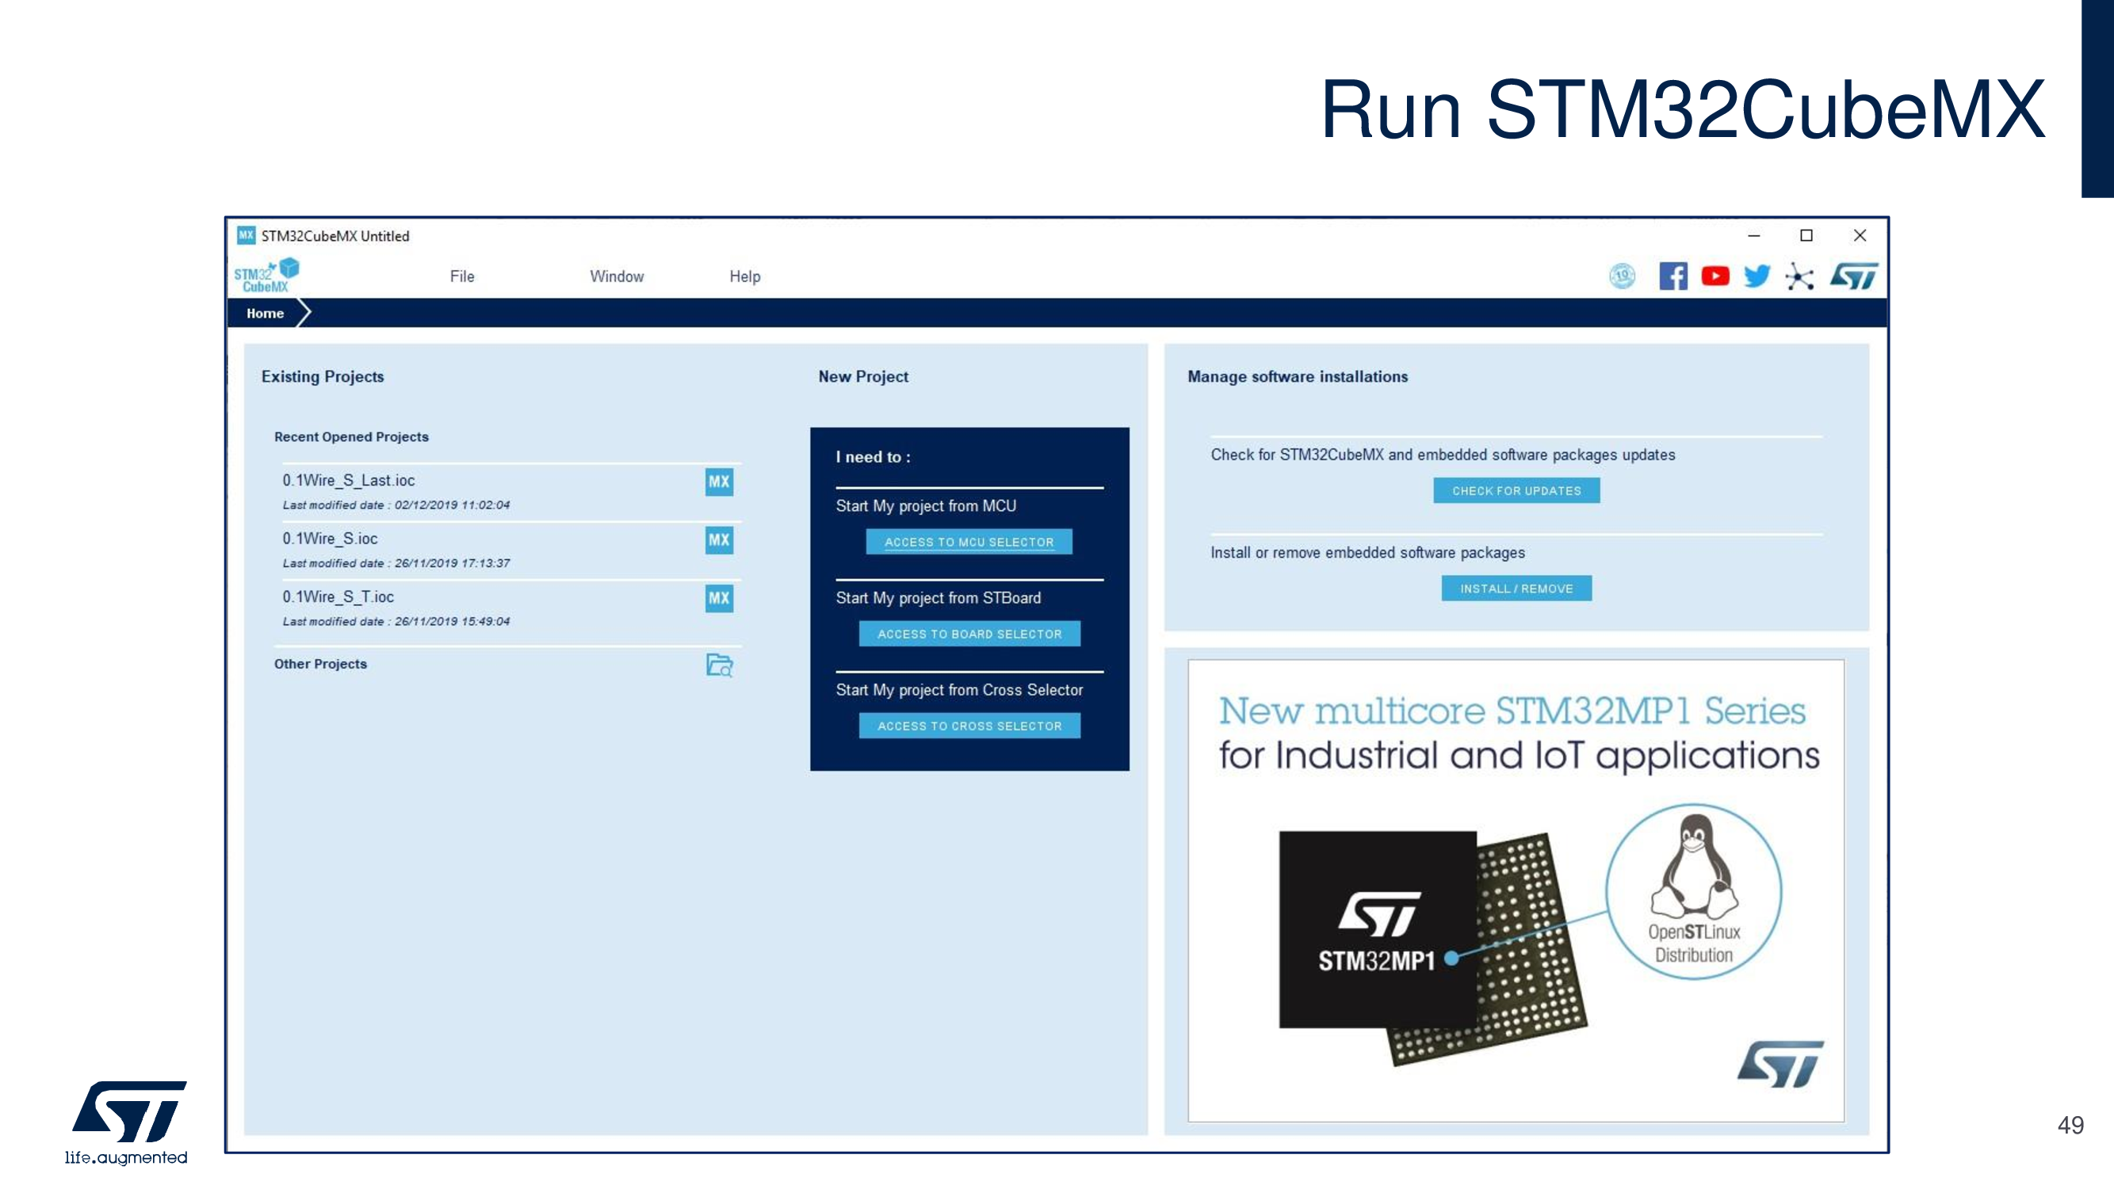Click the Facebook icon in toolbar
Image resolution: width=2114 pixels, height=1189 pixels.
pyautogui.click(x=1672, y=276)
